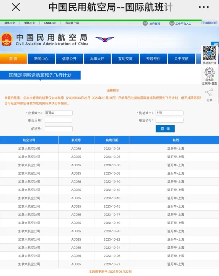219x276 pixels.
Task: Open the 专题专栏 navigation tab
Action: coord(153,58)
